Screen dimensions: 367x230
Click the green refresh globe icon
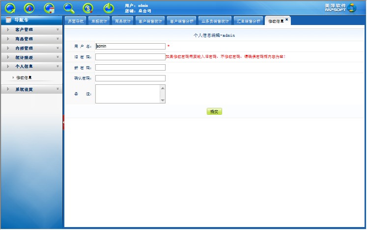[x=10, y=8]
